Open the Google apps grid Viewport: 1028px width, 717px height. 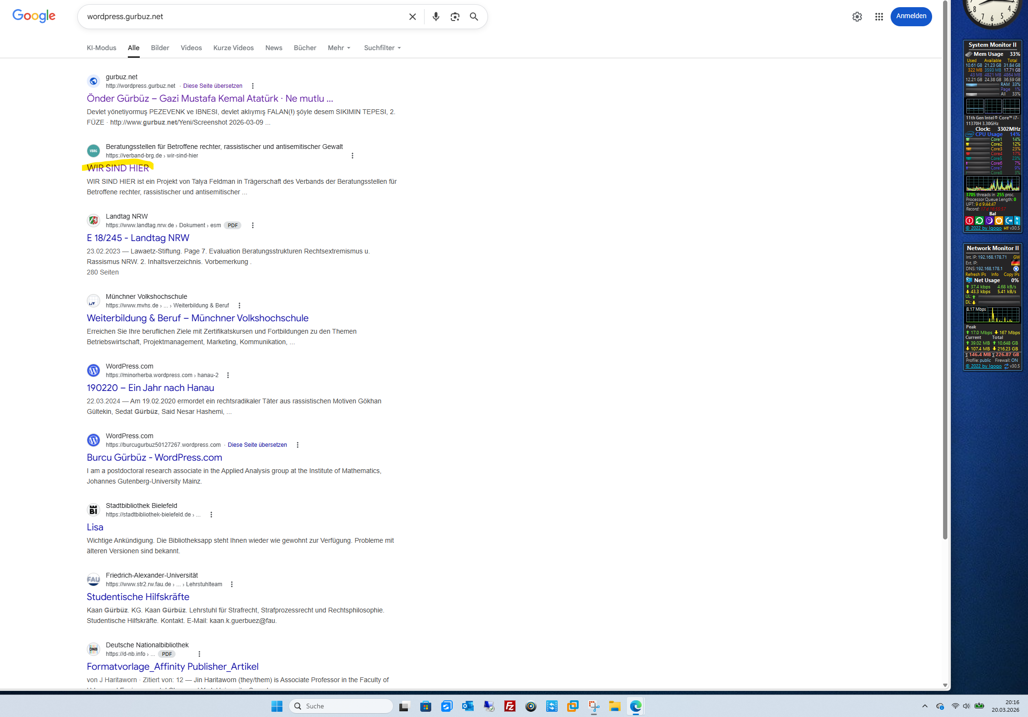tap(879, 17)
